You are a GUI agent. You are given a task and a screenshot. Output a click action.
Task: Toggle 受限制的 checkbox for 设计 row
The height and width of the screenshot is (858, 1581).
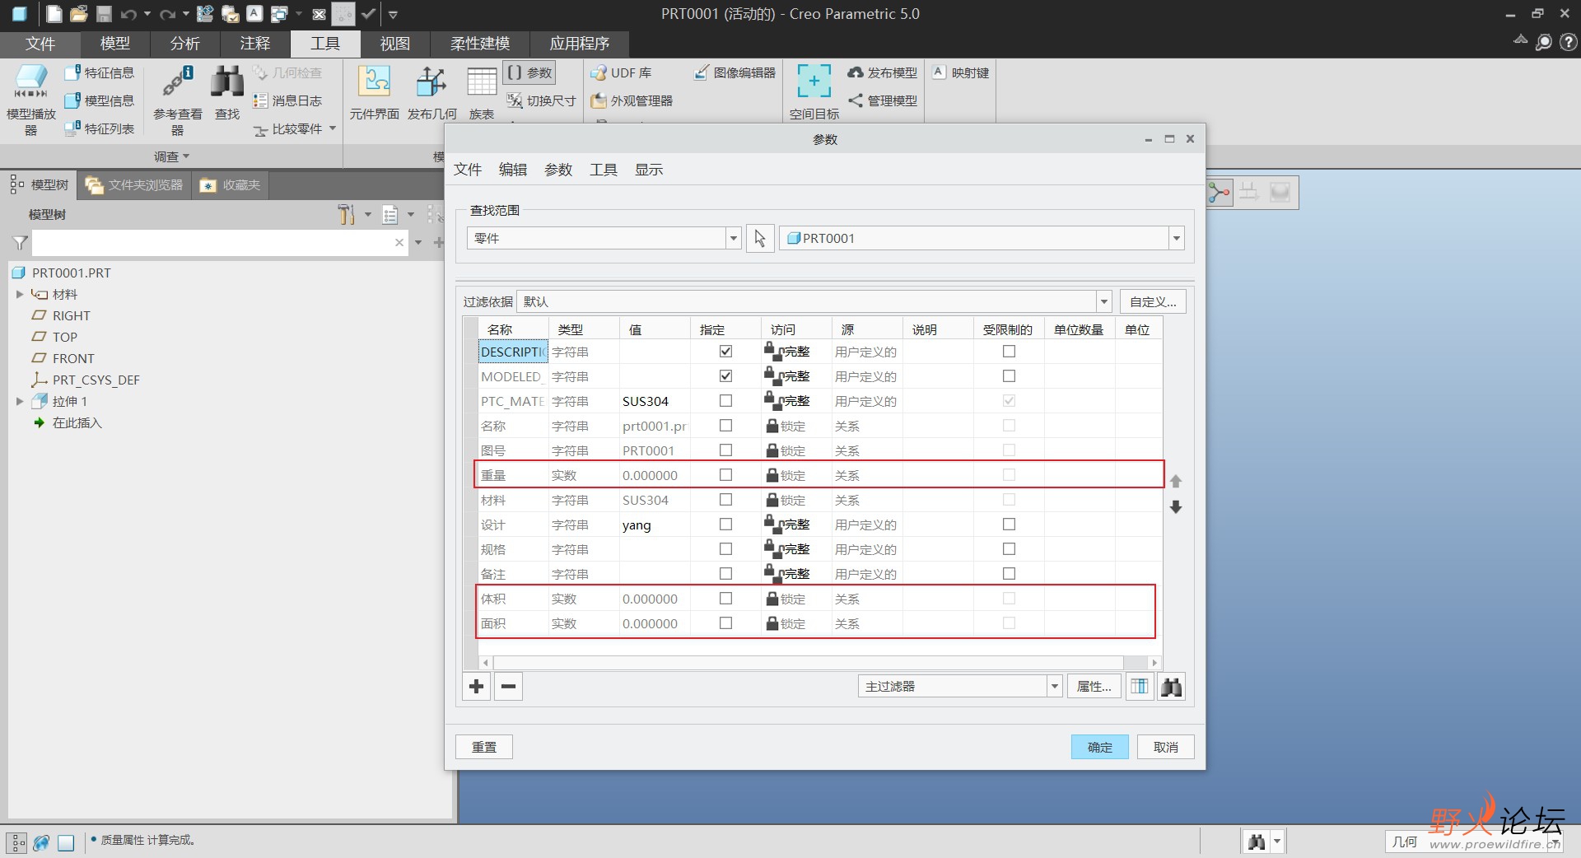1009,525
